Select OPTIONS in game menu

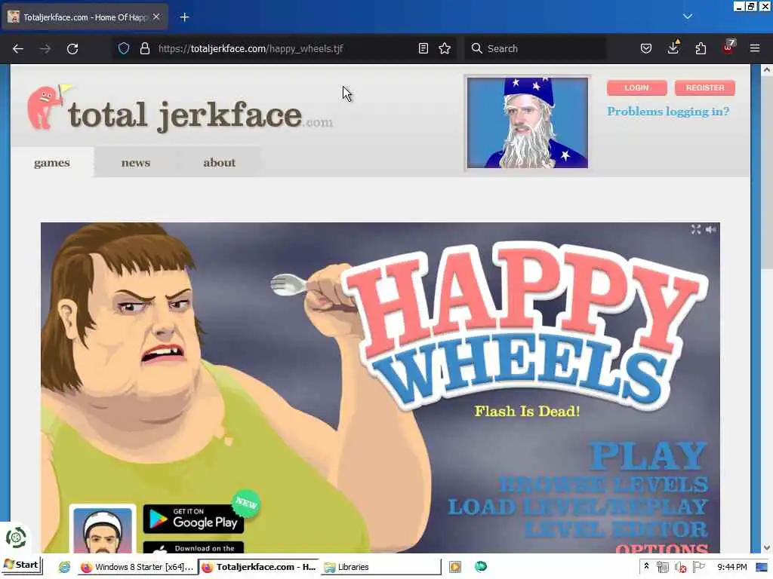(661, 547)
